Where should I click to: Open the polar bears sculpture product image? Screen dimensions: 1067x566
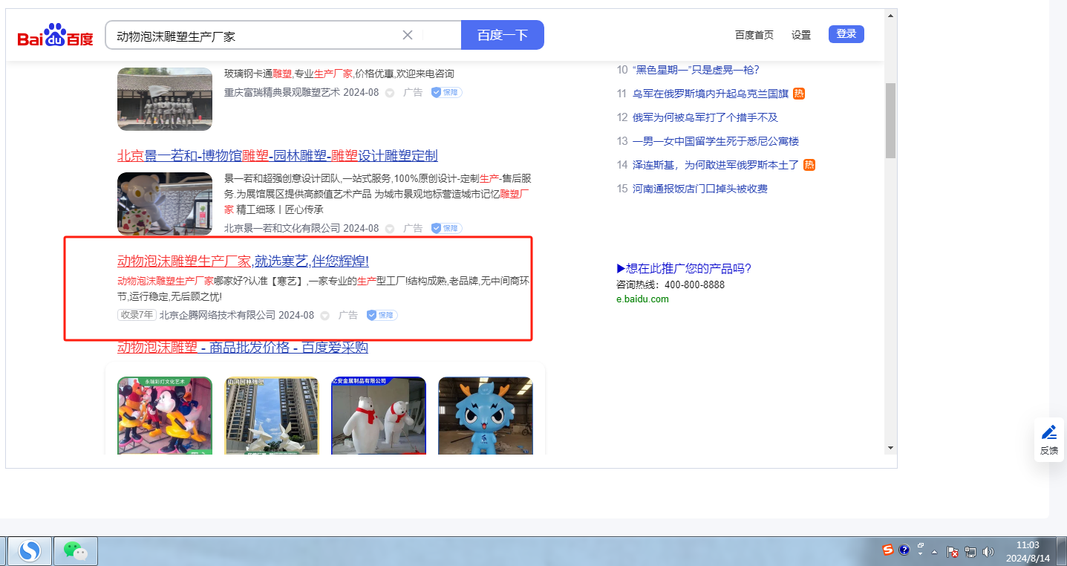click(x=379, y=416)
